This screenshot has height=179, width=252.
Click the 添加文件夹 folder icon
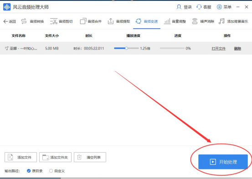(46, 157)
